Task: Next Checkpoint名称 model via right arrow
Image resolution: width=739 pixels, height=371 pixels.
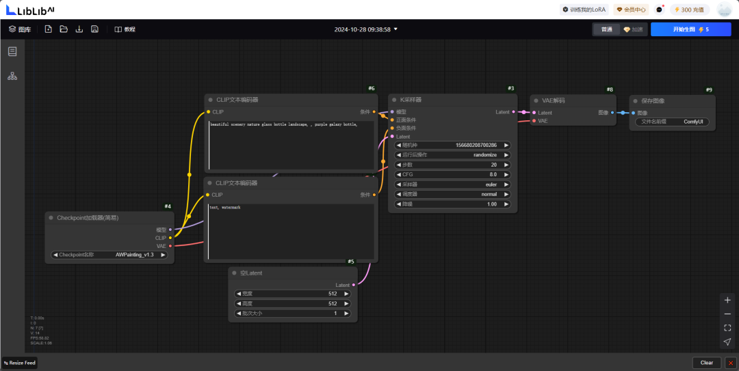Action: tap(163, 255)
